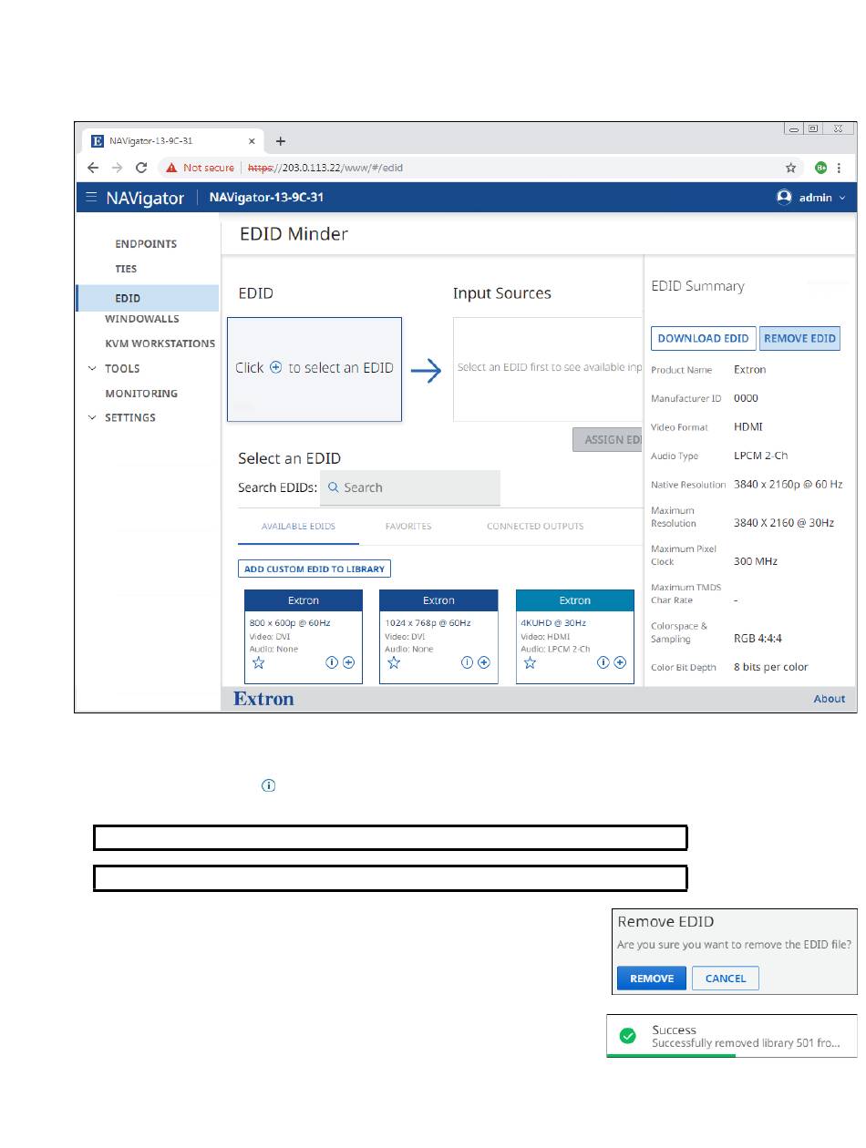The image size is (866, 1148).
Task: Open the NAVigator hamburger menu
Action: tap(91, 198)
